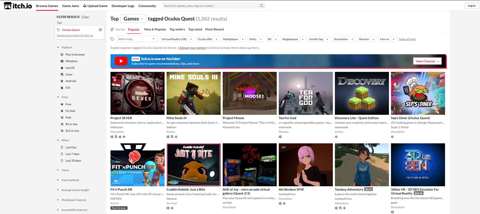Image resolution: width=480 pixels, height=214 pixels.
Task: Sort by Top sellers
Action: [x=177, y=29]
